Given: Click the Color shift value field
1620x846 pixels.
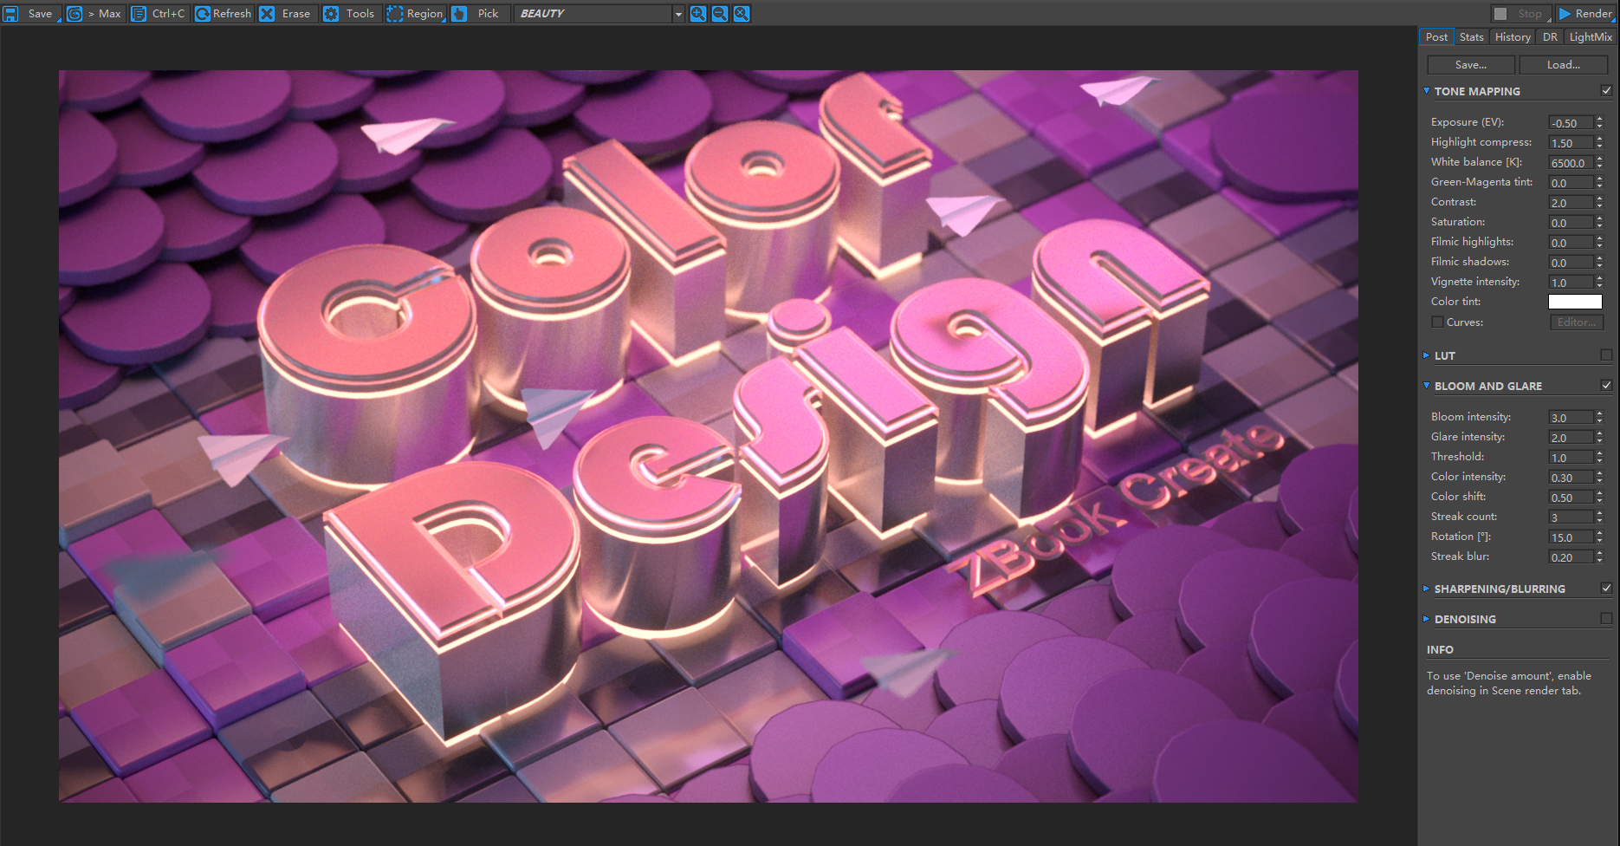Looking at the screenshot, I should point(1571,498).
